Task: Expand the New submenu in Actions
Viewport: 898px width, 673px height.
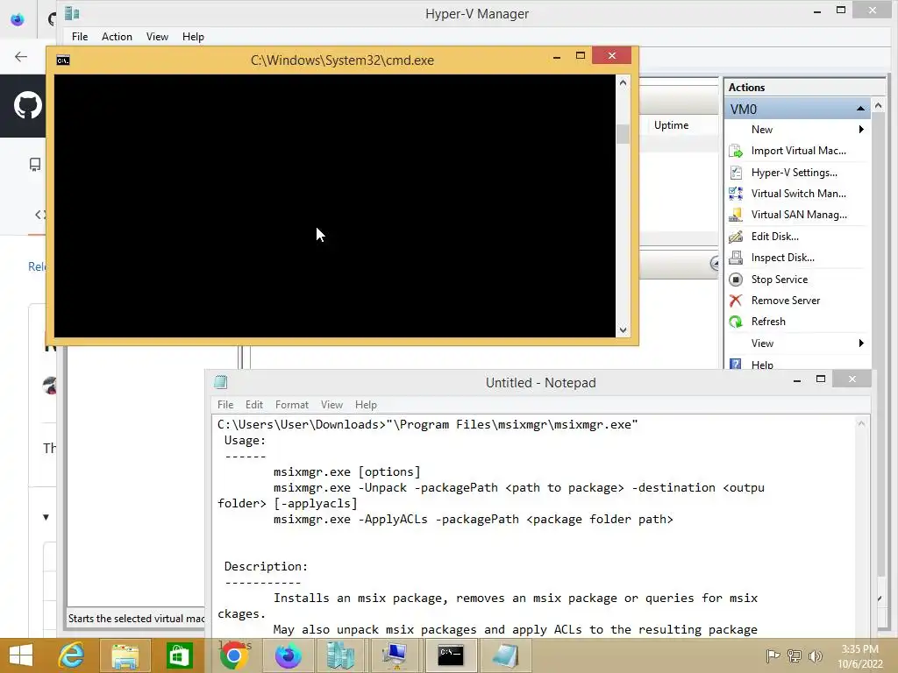Action: [861, 130]
